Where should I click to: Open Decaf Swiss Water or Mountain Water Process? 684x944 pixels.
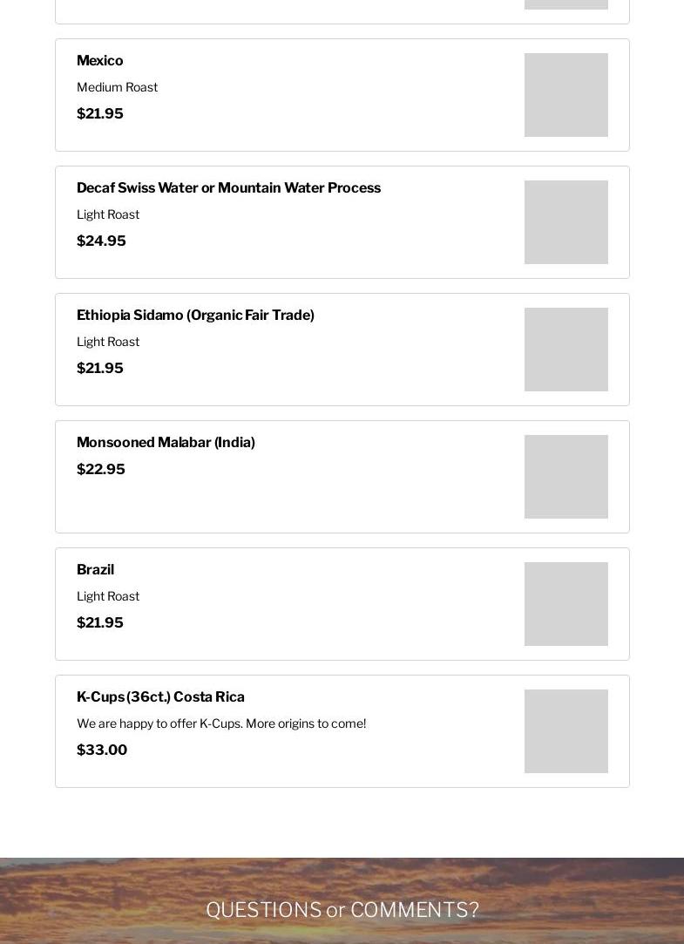click(x=228, y=188)
